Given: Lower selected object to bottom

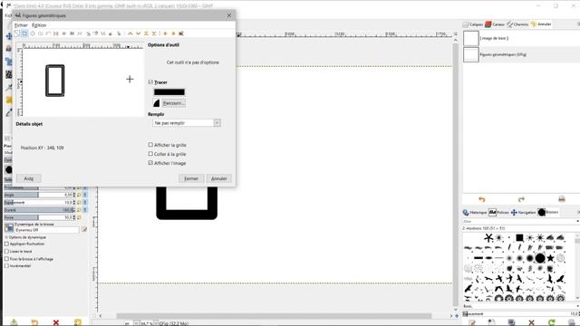Looking at the screenshot, I should point(154,34).
